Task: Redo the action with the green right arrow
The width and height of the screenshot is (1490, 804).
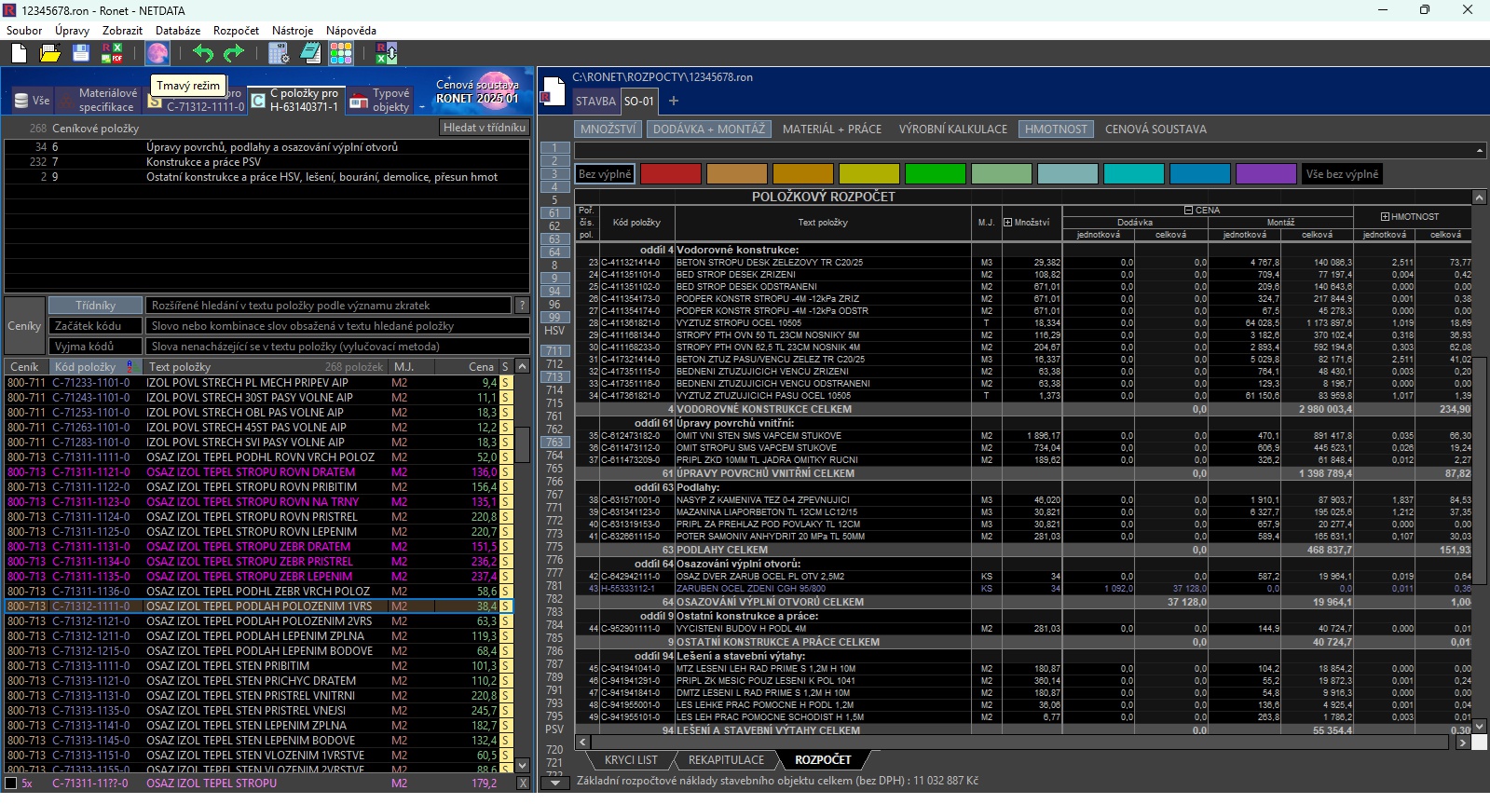Action: pos(234,53)
